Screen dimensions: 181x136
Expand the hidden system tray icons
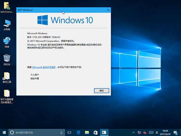(133, 132)
